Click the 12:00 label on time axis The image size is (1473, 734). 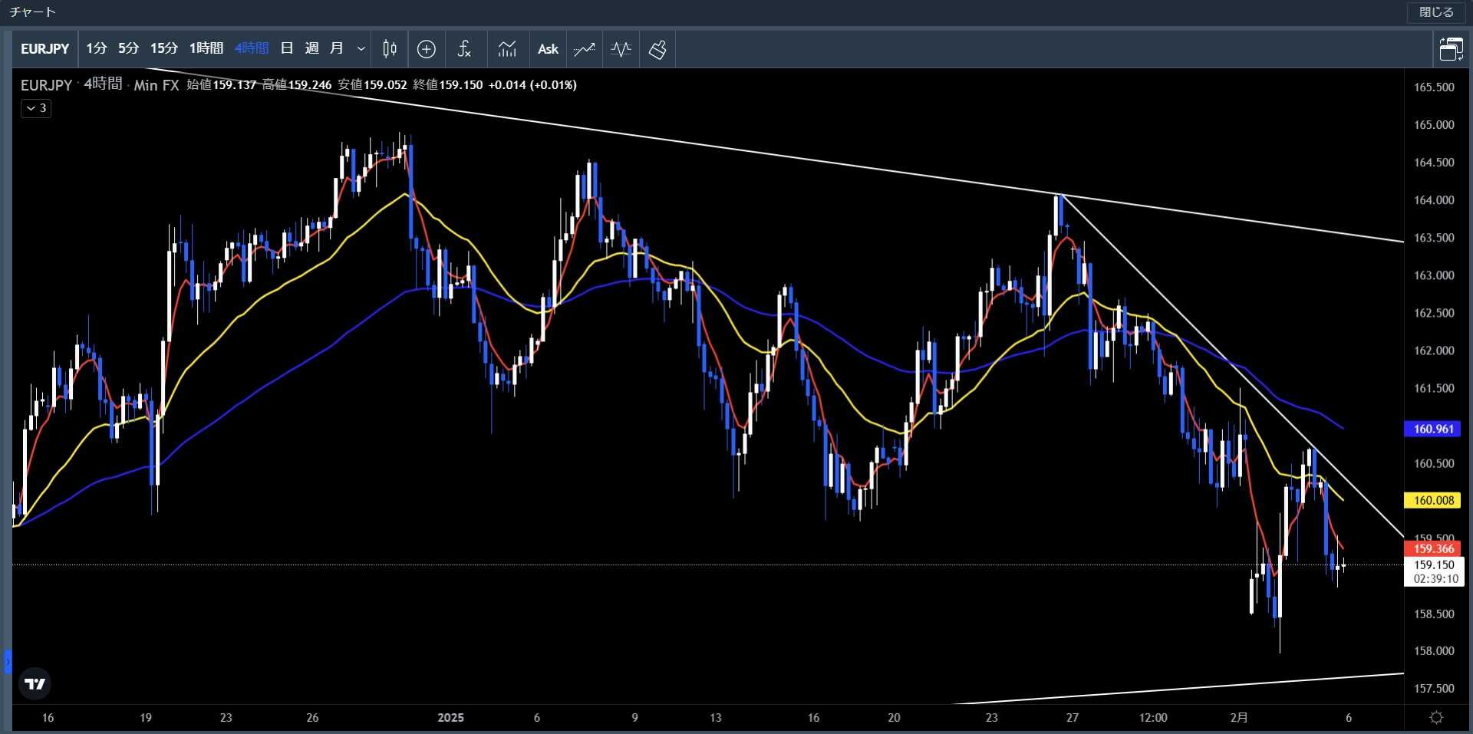tap(1153, 718)
